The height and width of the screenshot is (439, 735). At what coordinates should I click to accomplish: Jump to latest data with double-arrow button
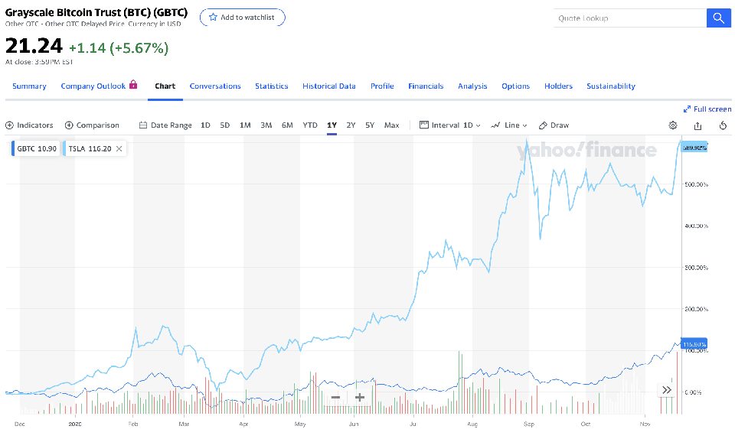coord(666,389)
